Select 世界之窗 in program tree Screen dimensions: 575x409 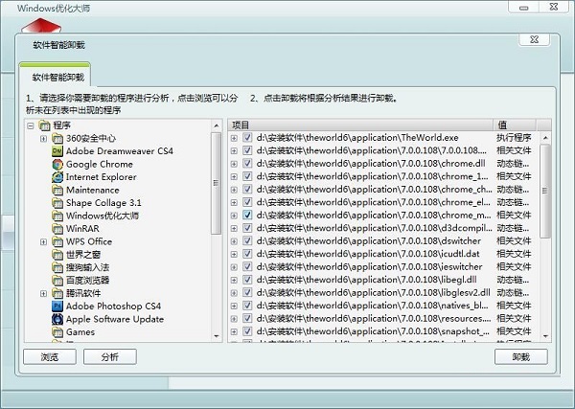tap(83, 255)
